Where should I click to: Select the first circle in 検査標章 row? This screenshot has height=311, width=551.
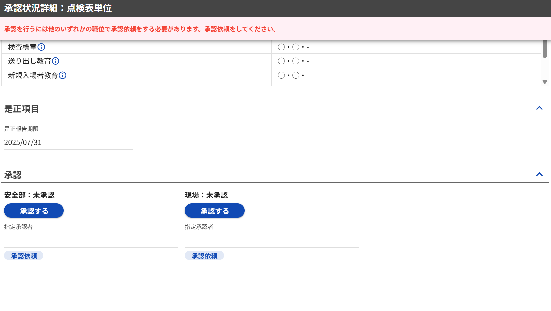click(x=281, y=47)
